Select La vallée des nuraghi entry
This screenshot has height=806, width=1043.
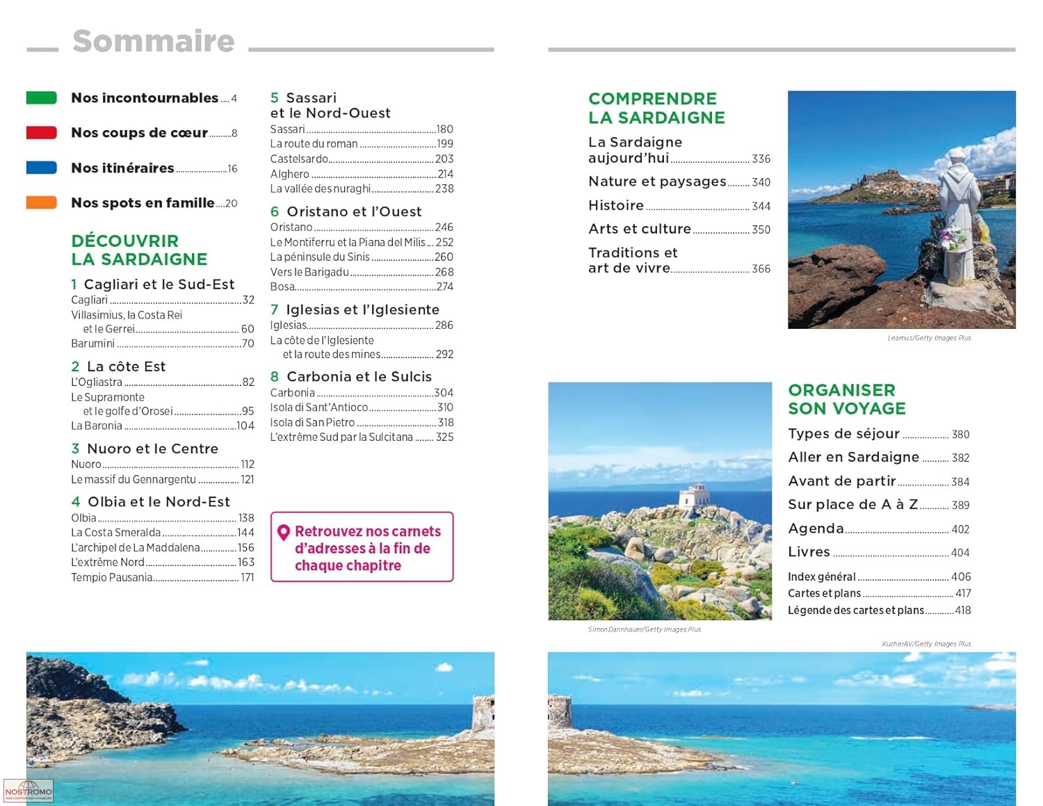coord(362,188)
